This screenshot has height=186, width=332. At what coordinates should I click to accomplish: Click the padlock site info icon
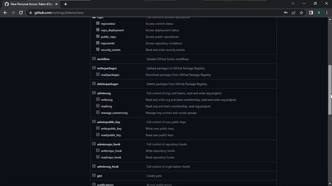point(31,12)
